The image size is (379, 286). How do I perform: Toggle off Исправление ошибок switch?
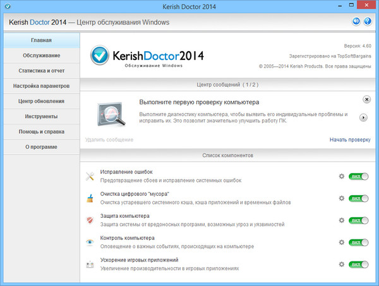358,177
